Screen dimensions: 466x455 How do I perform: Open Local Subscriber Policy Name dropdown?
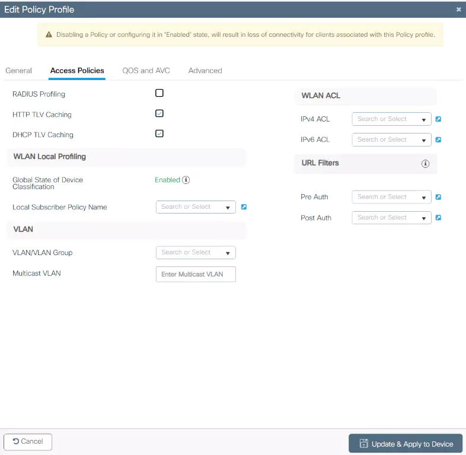[x=196, y=207]
